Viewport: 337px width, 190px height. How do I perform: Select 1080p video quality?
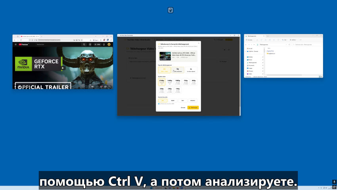pyautogui.click(x=178, y=82)
